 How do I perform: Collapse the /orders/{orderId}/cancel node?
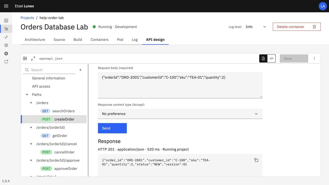click(x=31, y=144)
